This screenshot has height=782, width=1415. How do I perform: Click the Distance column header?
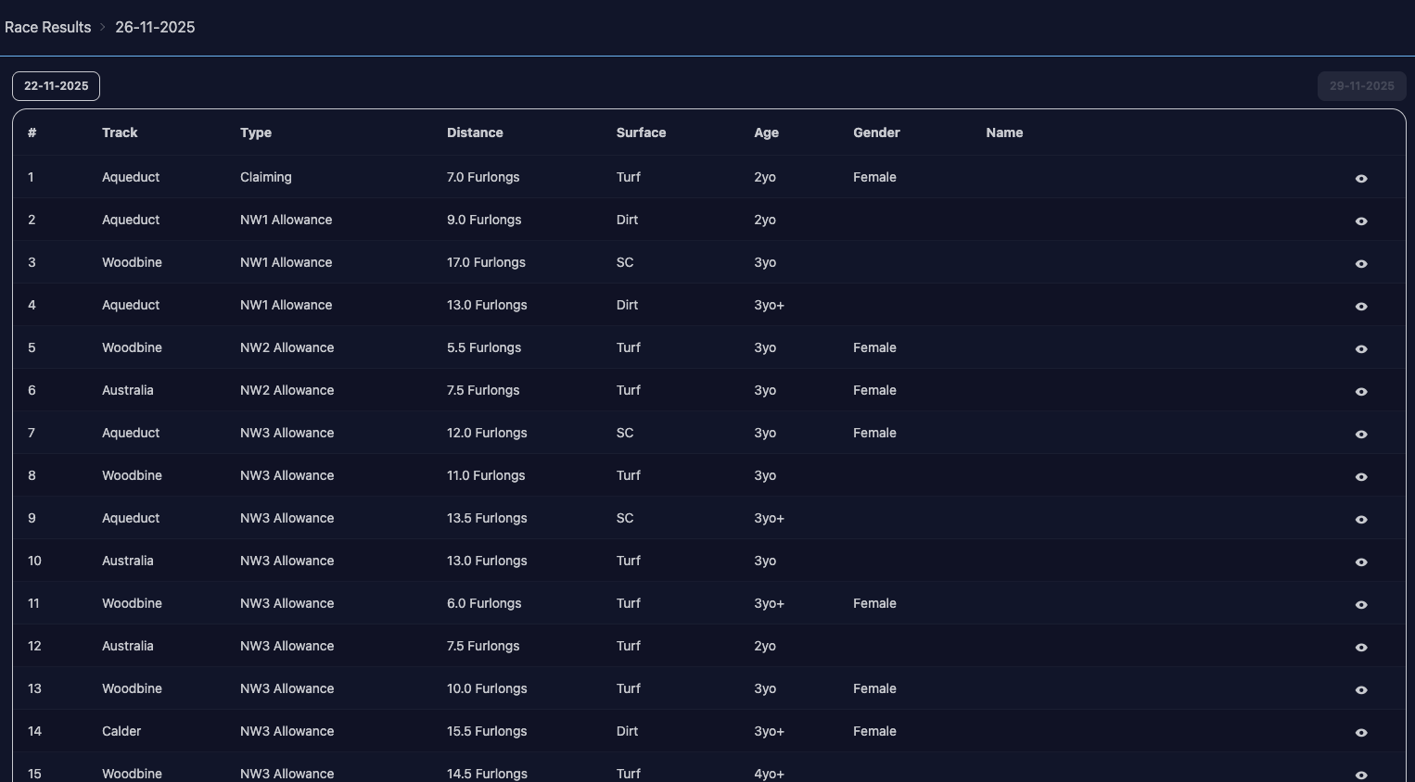point(475,132)
